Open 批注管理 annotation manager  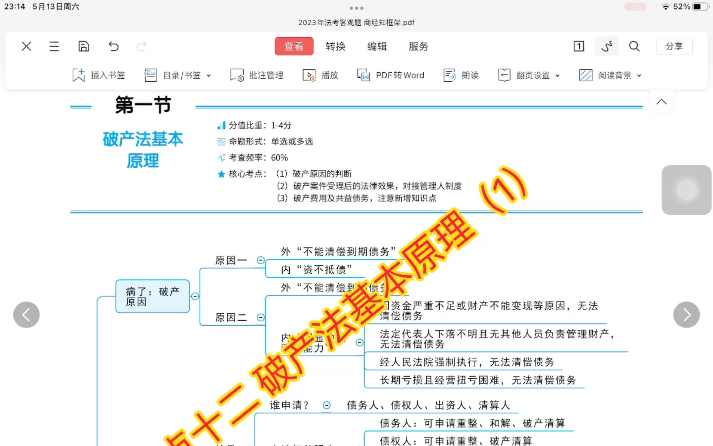click(x=257, y=75)
